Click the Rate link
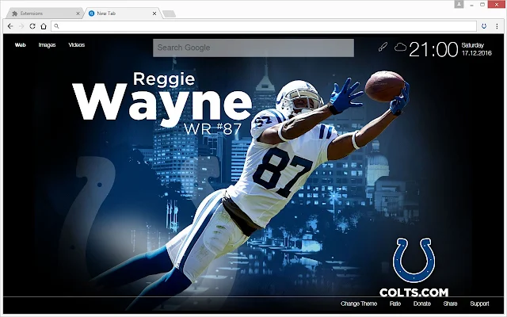Screen dimensions: 507x317 [x=395, y=304]
